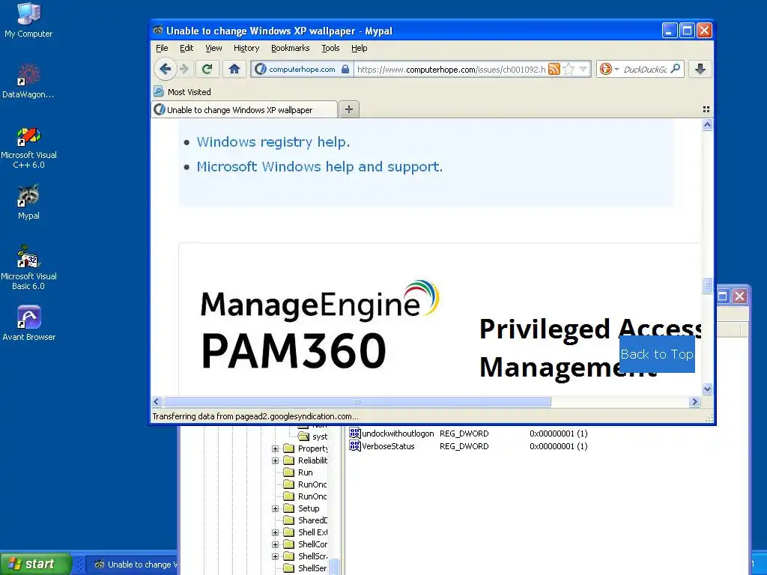Follow the 'Windows registry help.' link

pos(273,142)
